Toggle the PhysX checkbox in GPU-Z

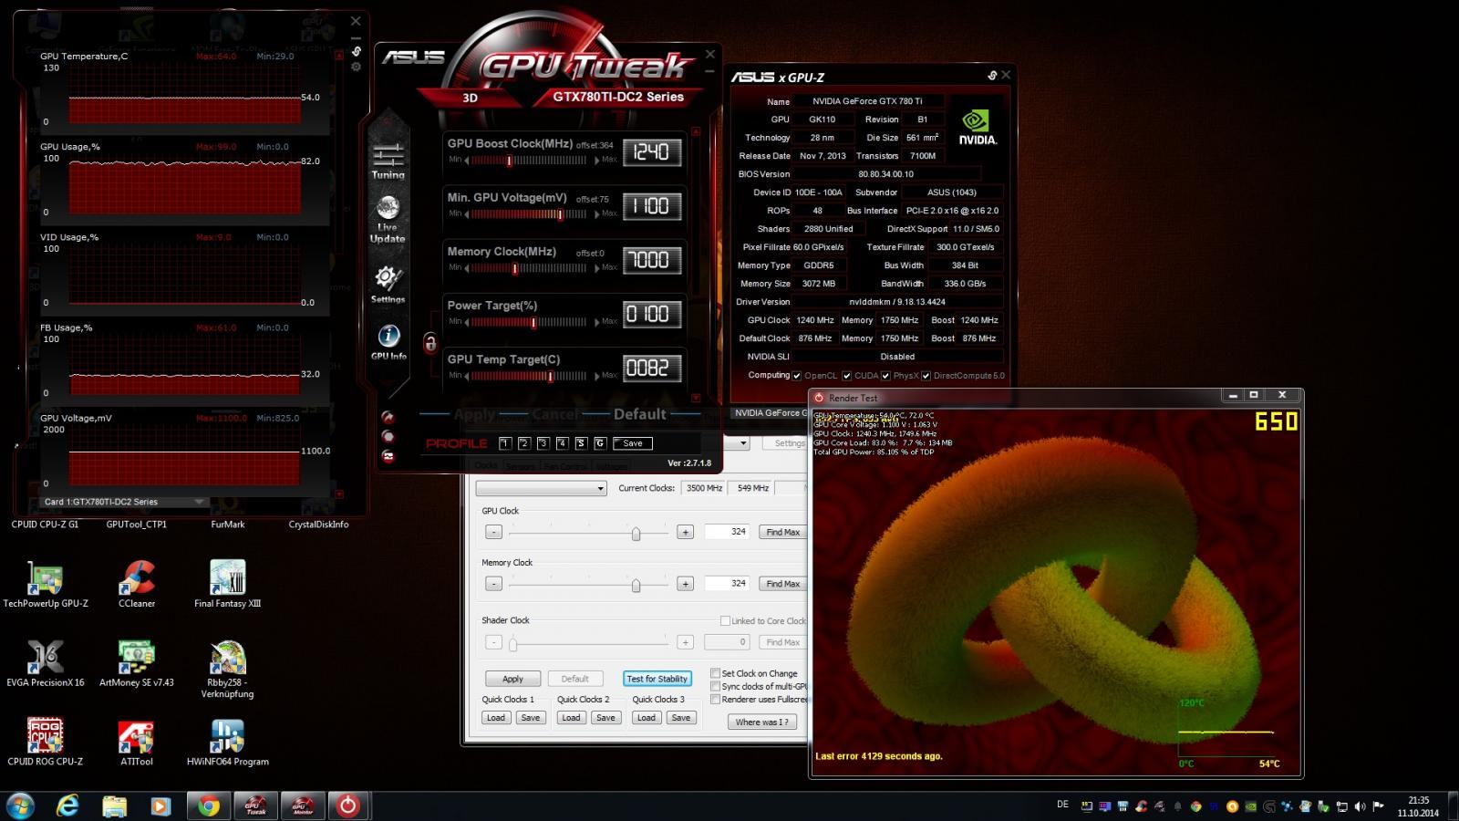coord(885,376)
